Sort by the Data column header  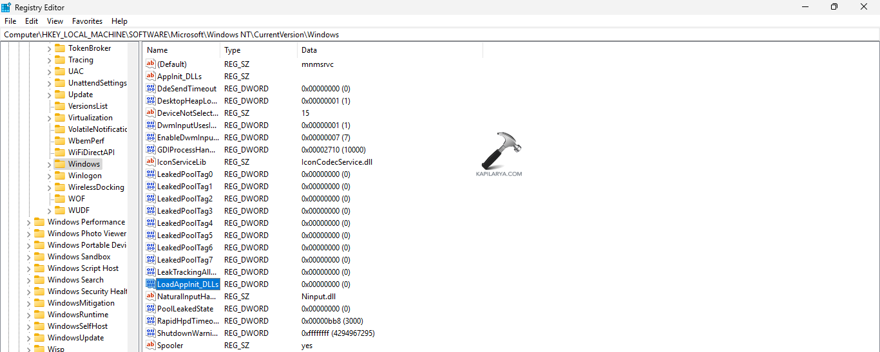point(390,50)
